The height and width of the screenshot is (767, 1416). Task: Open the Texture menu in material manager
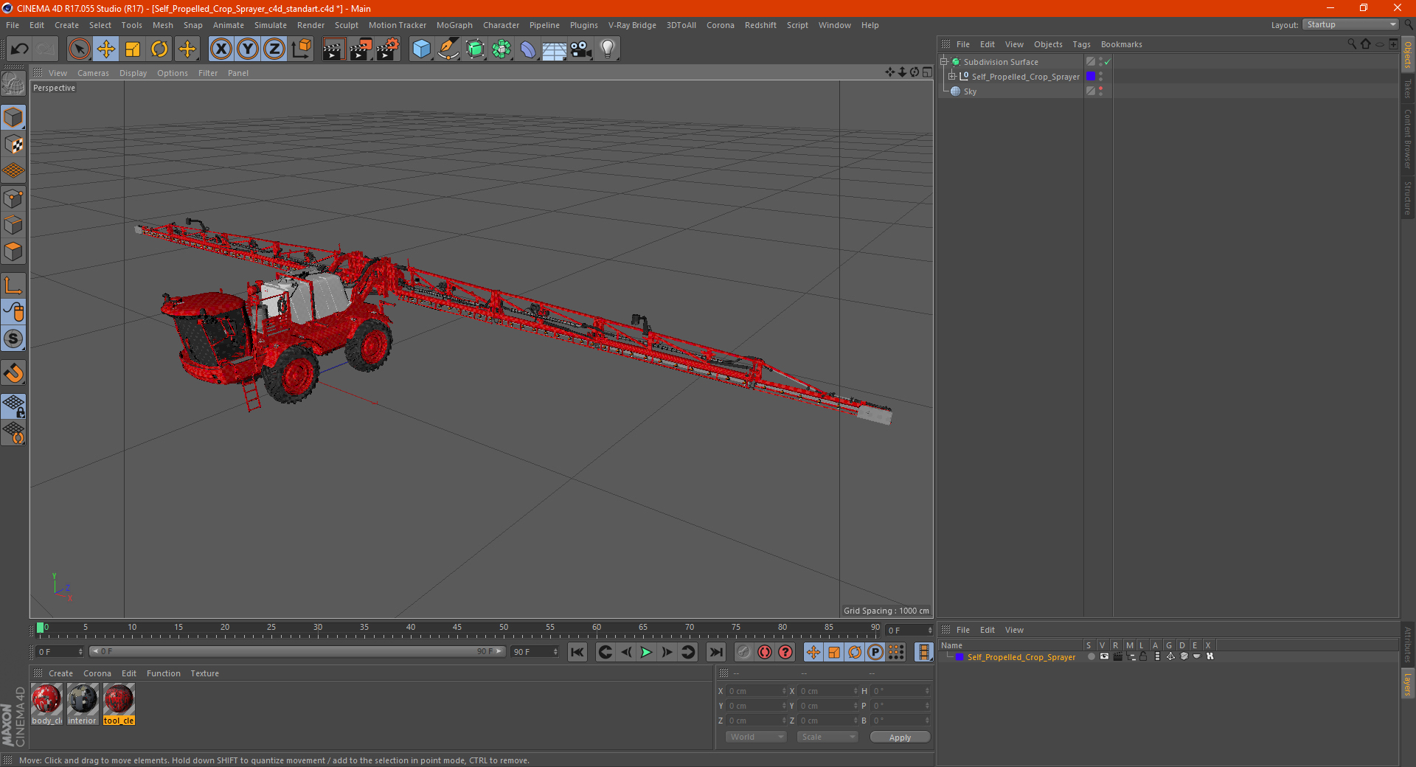(x=204, y=673)
